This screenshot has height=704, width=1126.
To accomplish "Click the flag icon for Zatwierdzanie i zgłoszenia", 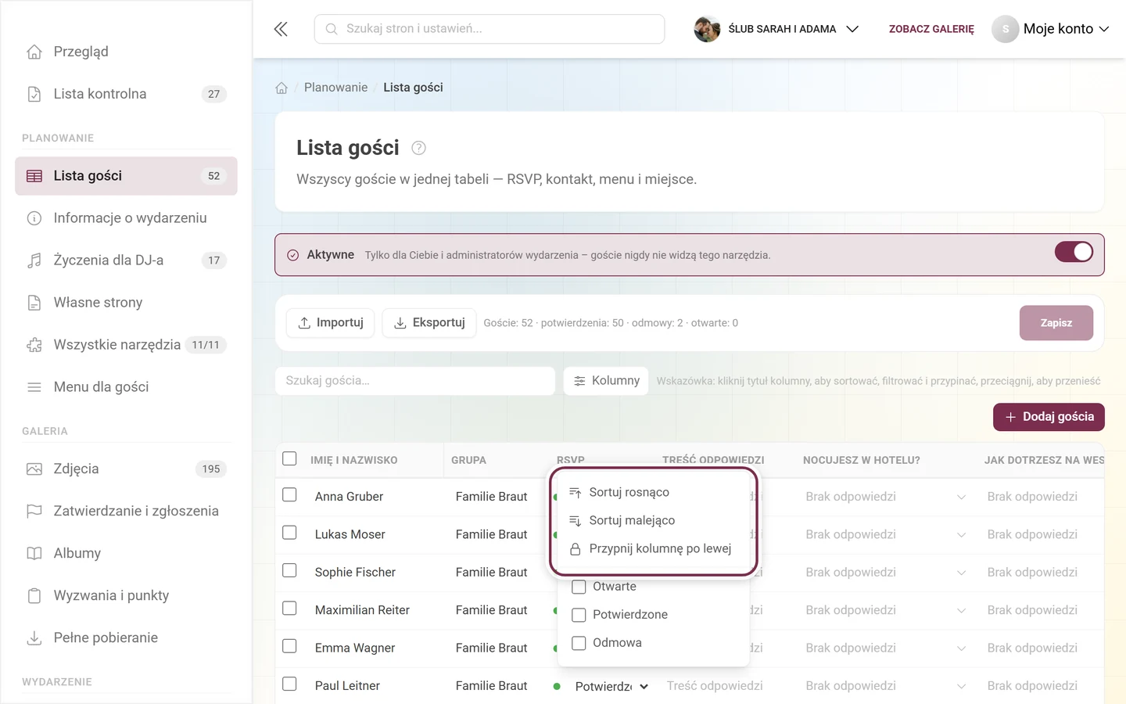I will pos(34,512).
